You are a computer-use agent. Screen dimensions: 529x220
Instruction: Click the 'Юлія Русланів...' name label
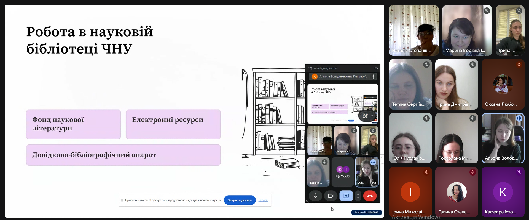pos(409,158)
